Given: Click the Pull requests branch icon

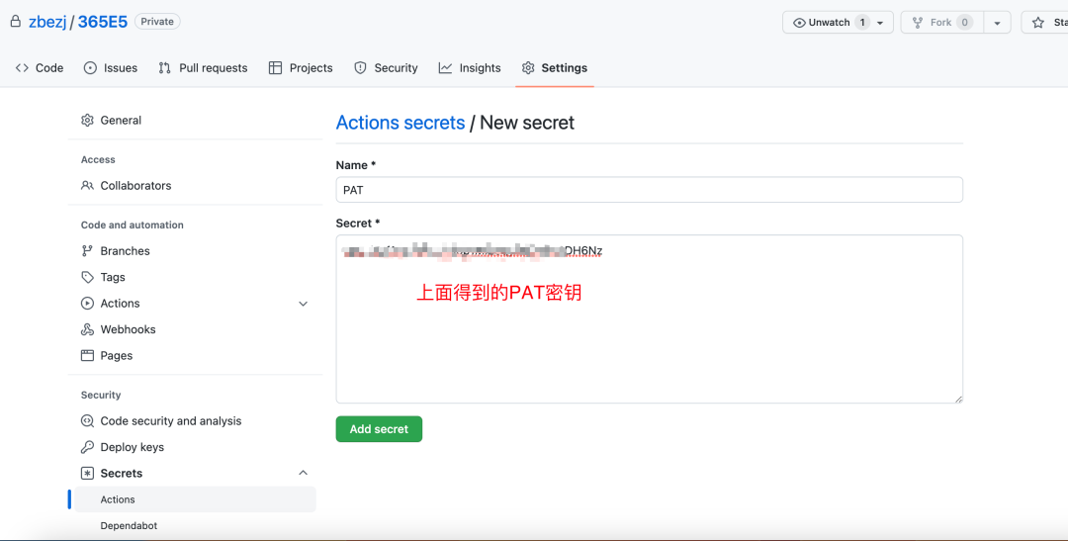Looking at the screenshot, I should (x=164, y=68).
